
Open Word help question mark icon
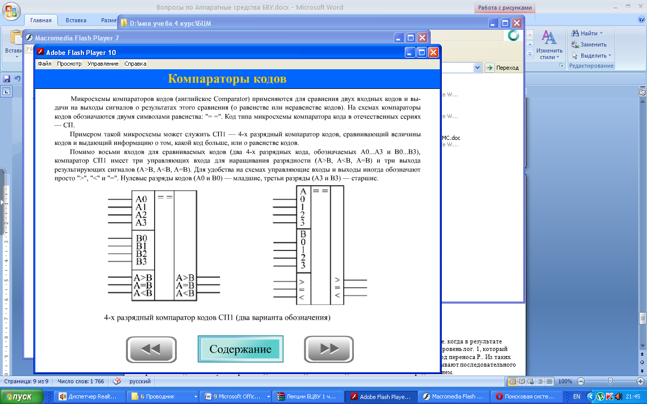tap(641, 19)
